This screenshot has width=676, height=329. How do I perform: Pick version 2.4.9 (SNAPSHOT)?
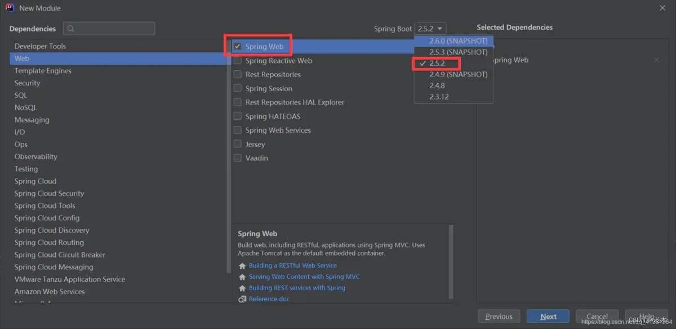(454, 74)
